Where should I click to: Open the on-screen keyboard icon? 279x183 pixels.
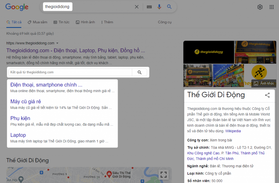click(x=149, y=7)
